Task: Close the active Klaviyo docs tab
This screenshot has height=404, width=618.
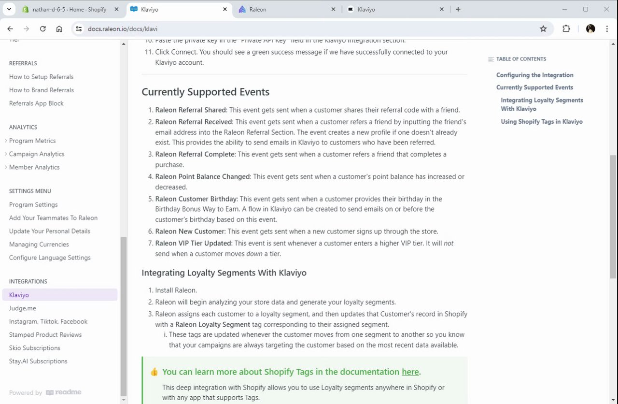Action: point(225,9)
